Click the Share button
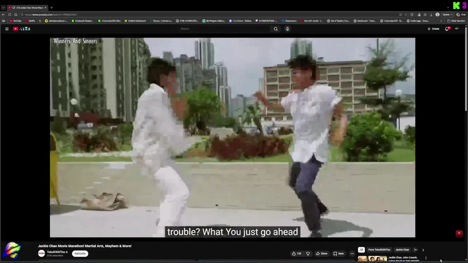468x263 pixels. (x=322, y=254)
